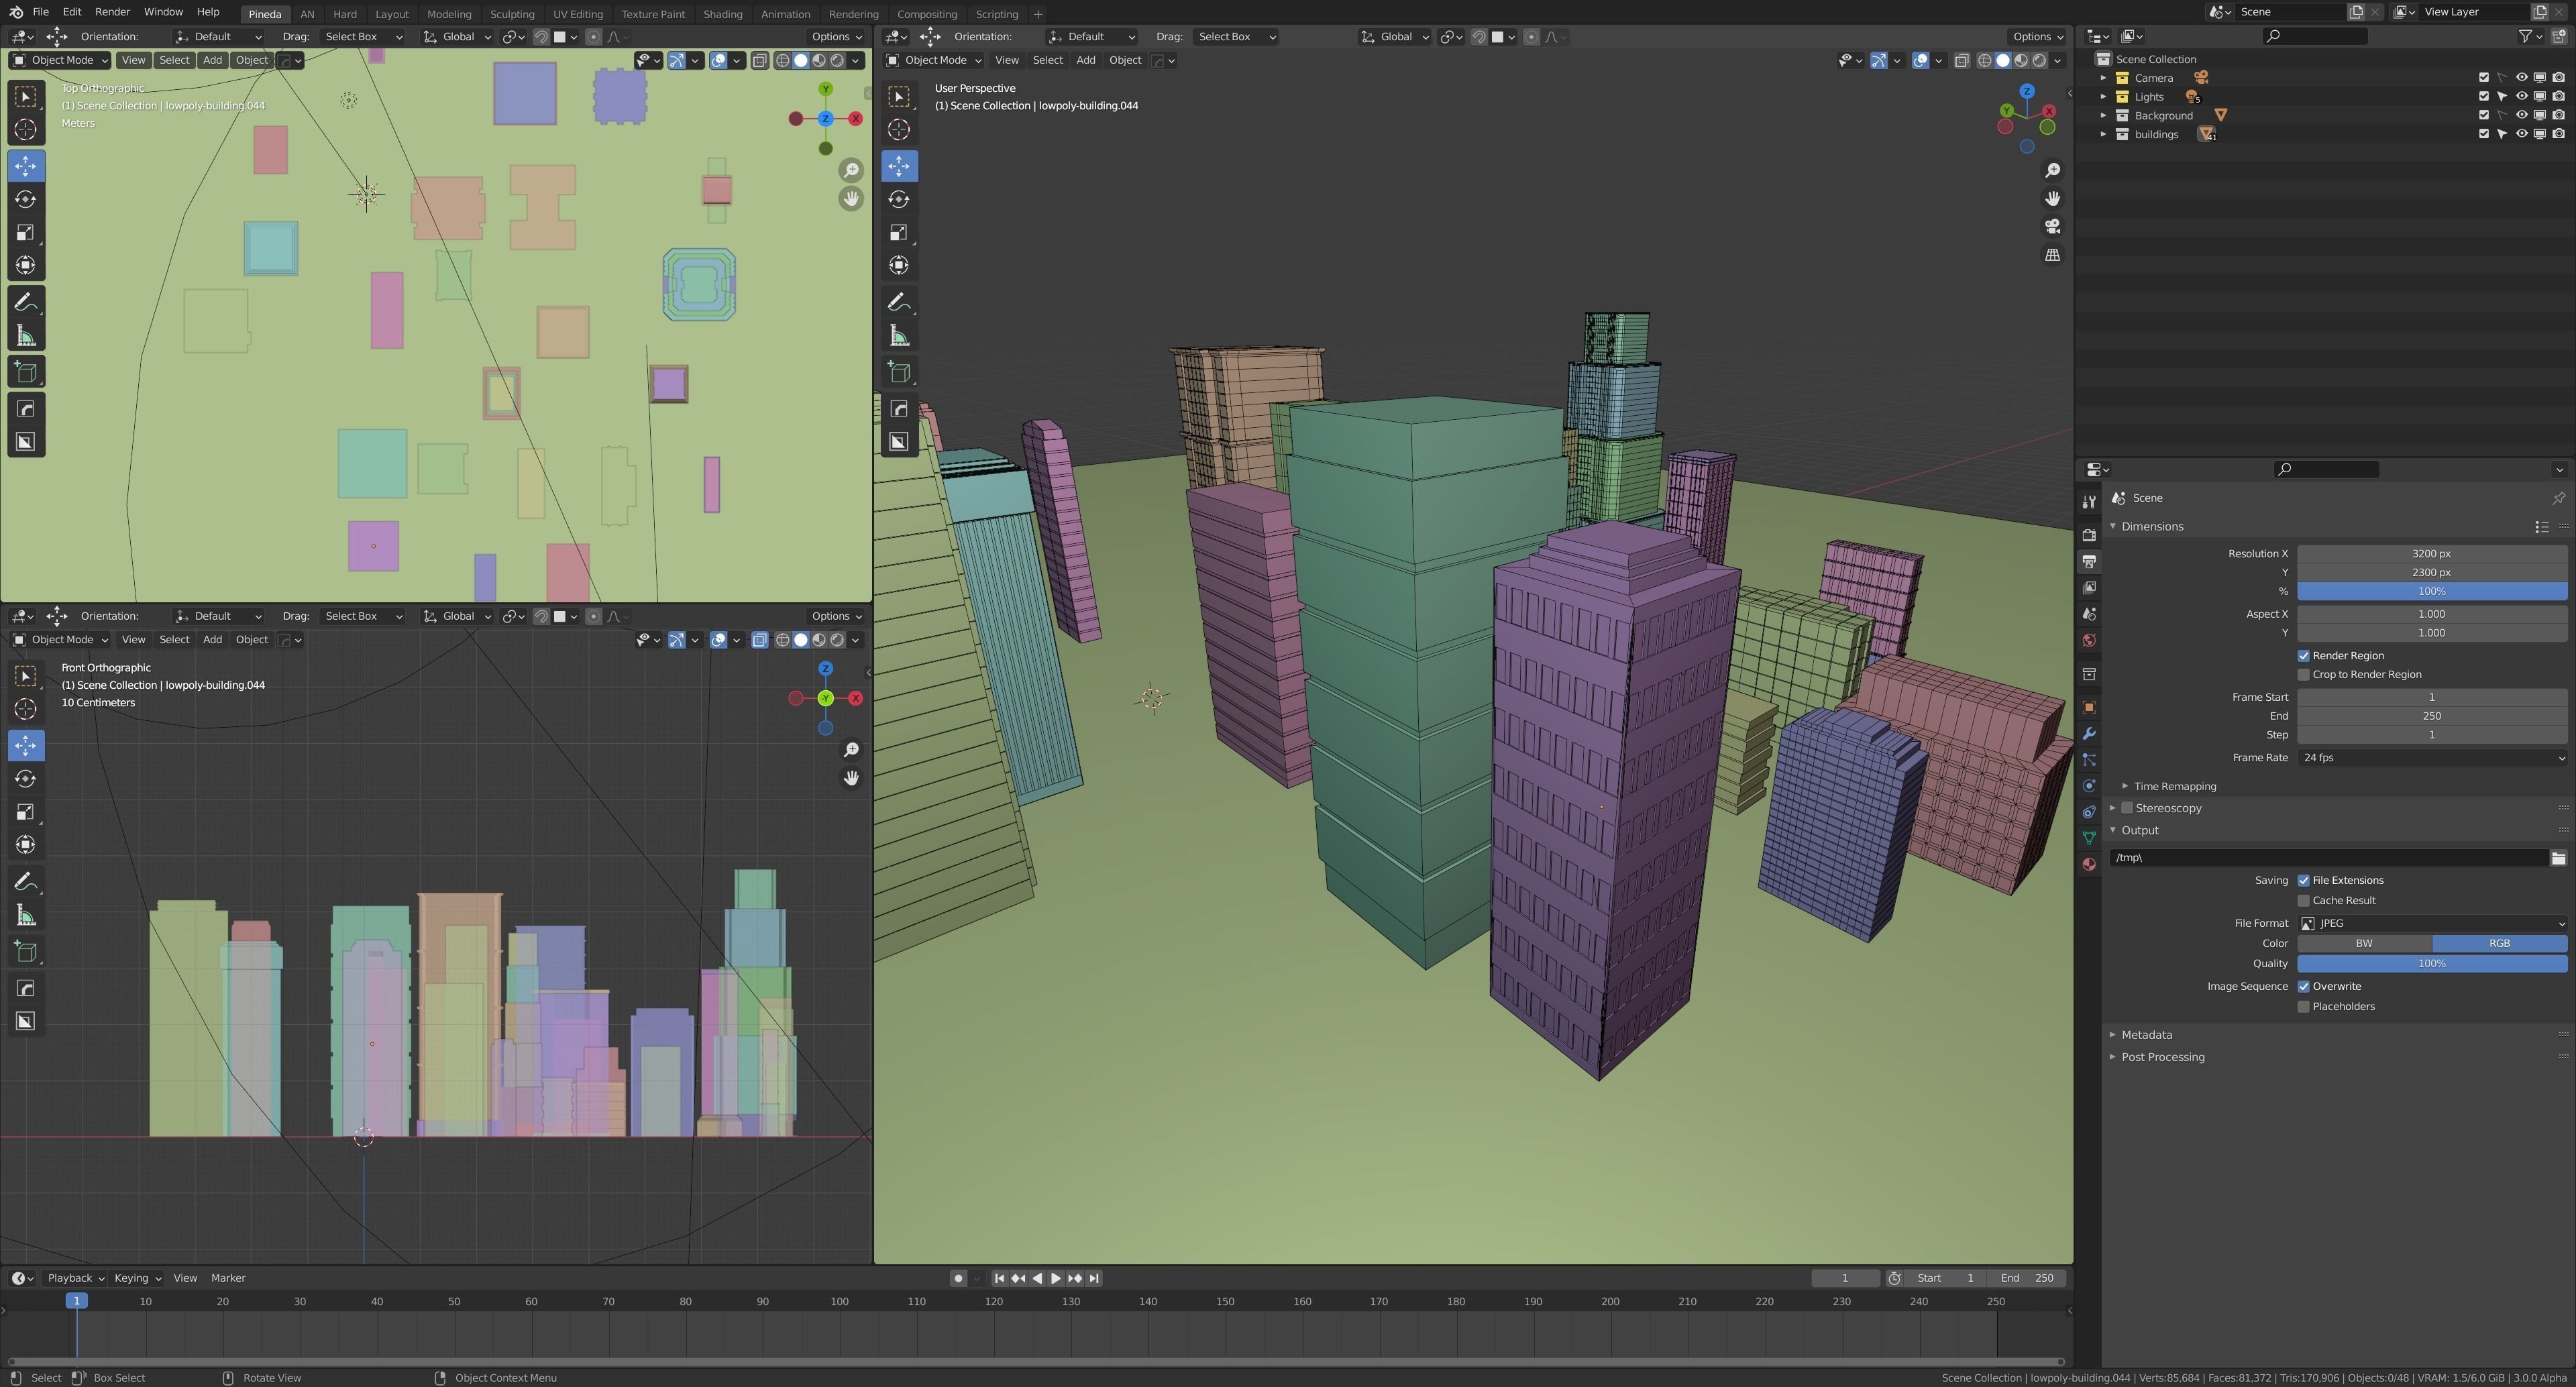
Task: Pick the Measure tool in User Perspective viewport
Action: click(x=899, y=336)
